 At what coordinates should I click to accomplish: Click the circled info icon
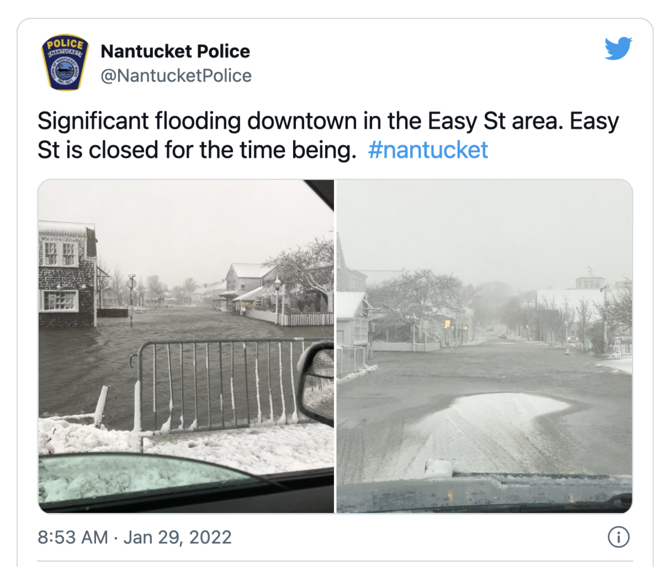[618, 537]
